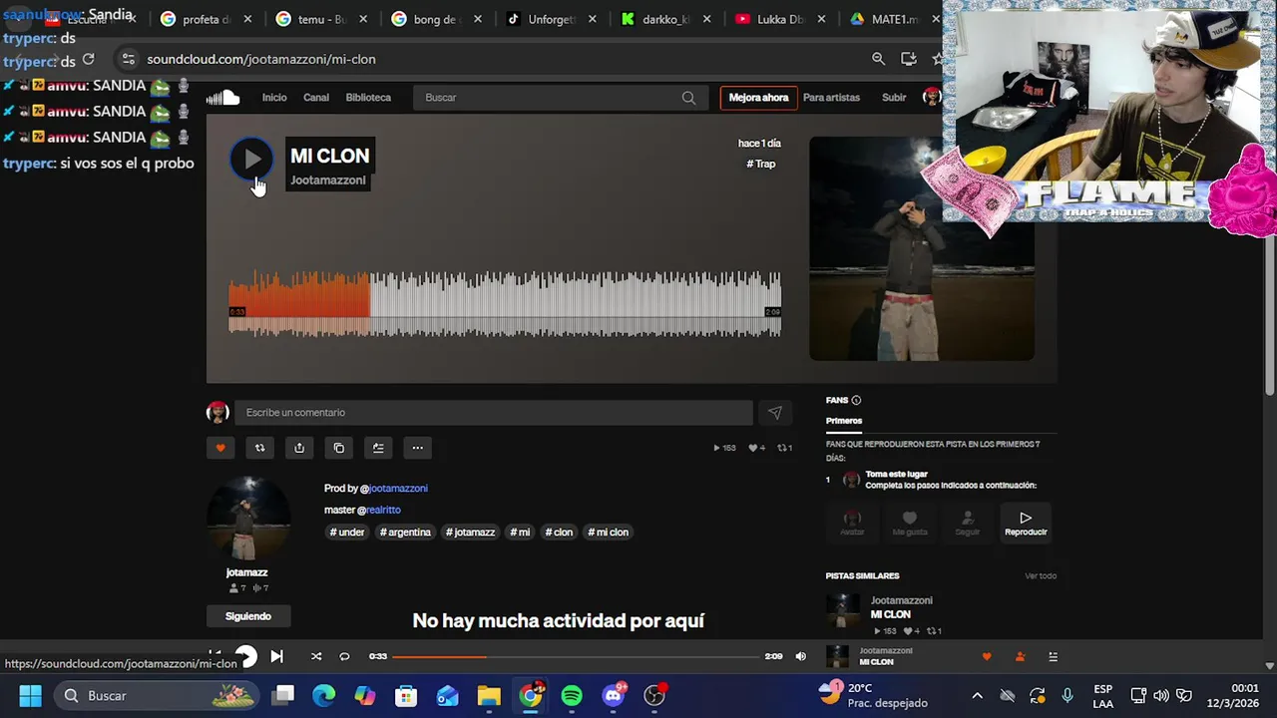Open the more options ellipsis button
The width and height of the screenshot is (1277, 718).
coord(418,448)
